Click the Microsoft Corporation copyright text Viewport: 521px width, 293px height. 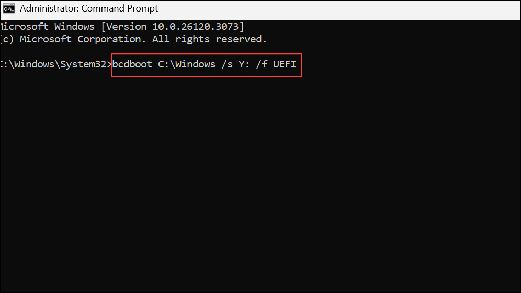click(83, 39)
